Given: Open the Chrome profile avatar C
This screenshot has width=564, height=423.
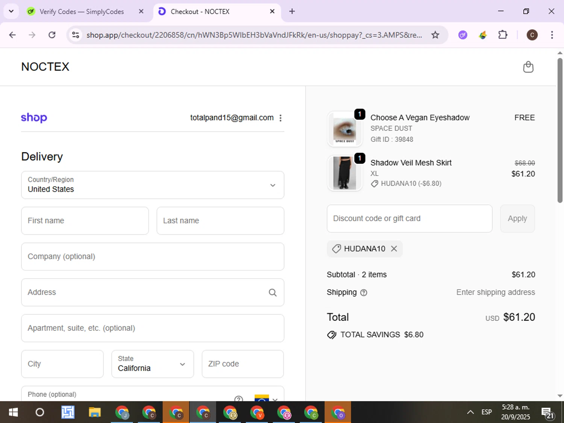Looking at the screenshot, I should coord(532,35).
